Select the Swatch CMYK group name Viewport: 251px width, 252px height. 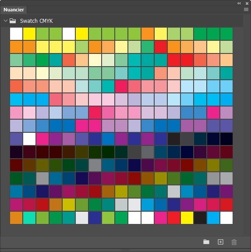pyautogui.click(x=36, y=21)
